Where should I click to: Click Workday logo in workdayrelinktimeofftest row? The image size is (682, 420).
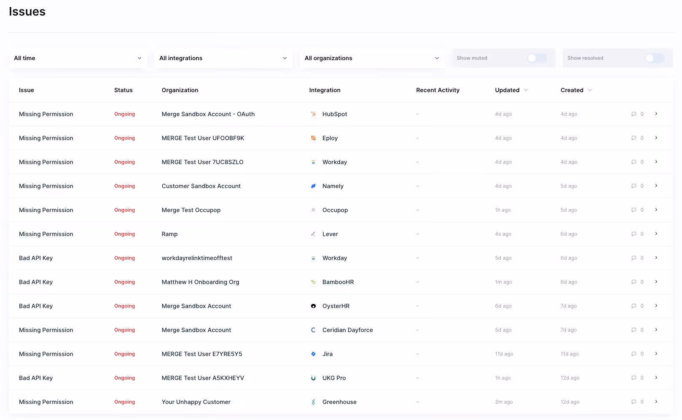click(x=313, y=258)
